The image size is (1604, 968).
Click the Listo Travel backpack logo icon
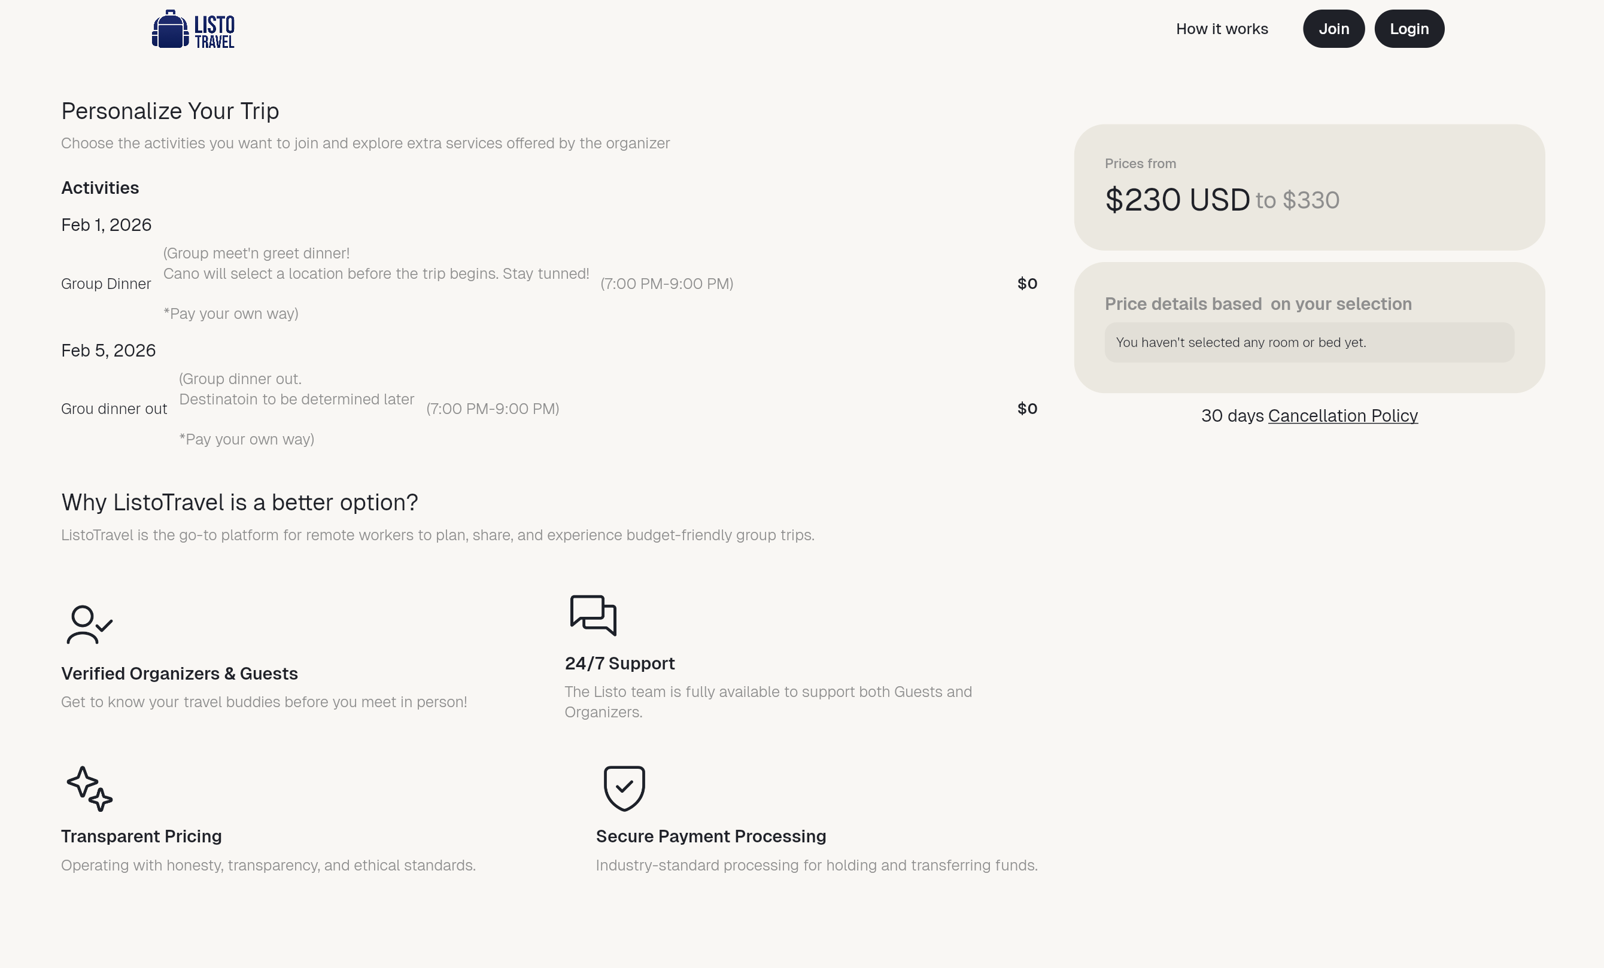170,29
